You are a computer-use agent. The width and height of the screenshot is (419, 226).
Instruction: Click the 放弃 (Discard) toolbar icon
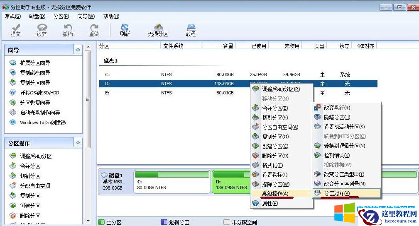pos(42,30)
